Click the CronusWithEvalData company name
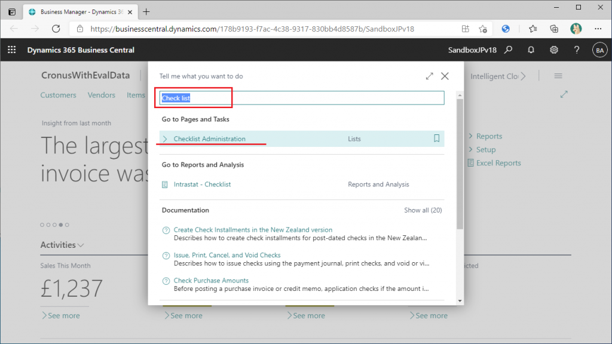 85,75
